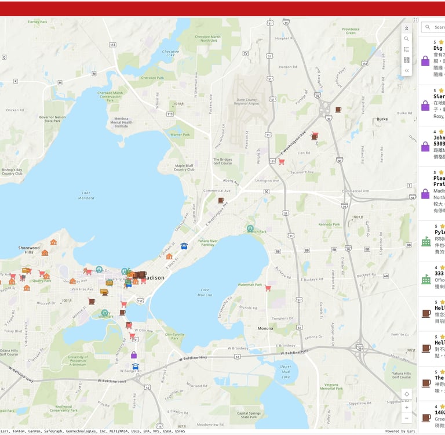Focus the Search field in the side panel
This screenshot has width=445, height=435.
click(x=433, y=27)
